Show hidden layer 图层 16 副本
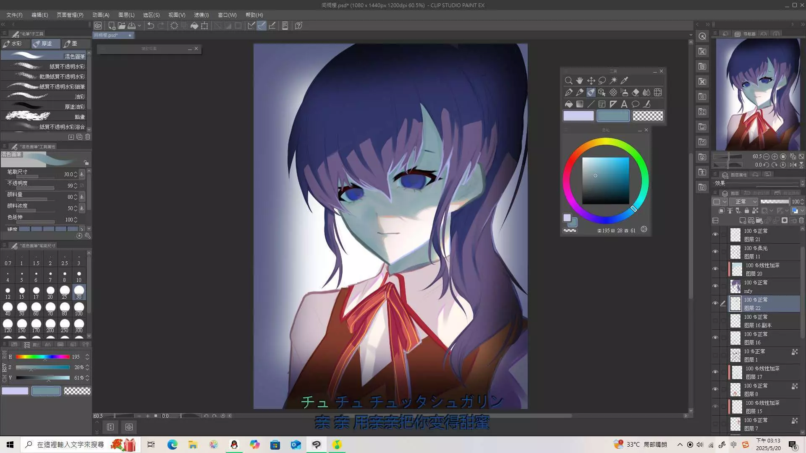The image size is (806, 453). click(x=715, y=320)
